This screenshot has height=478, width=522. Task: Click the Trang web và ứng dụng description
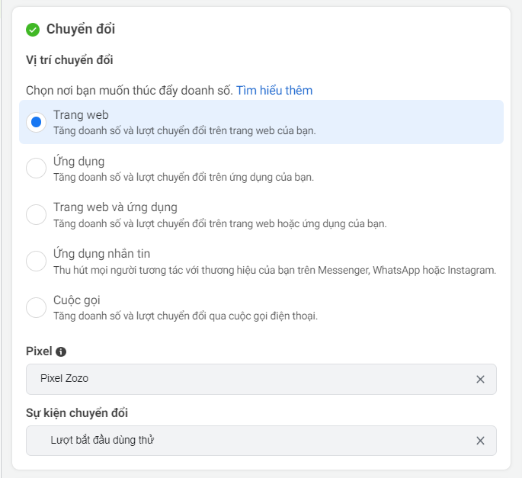[219, 223]
